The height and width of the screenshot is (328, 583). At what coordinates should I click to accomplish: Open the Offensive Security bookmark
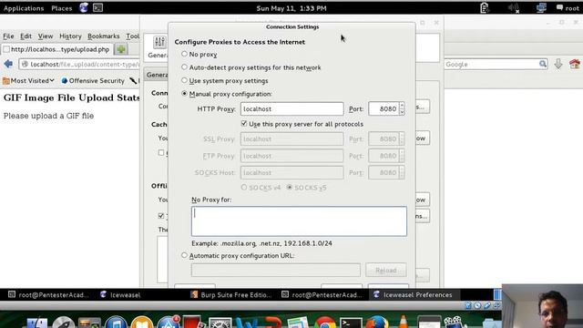[93, 81]
